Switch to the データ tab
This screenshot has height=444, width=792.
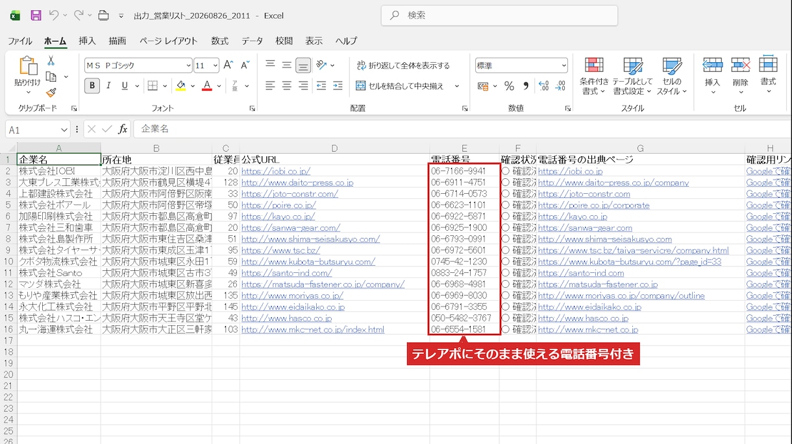tap(253, 41)
